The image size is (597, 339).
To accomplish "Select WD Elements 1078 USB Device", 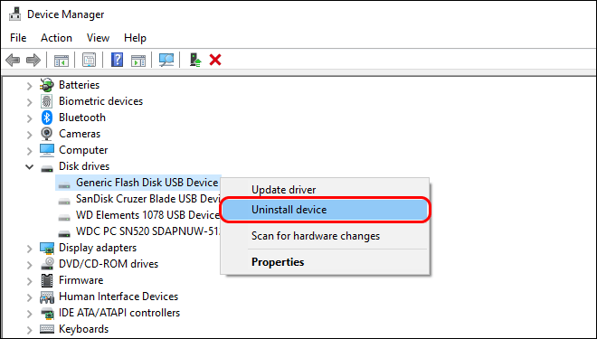I will pos(147,215).
